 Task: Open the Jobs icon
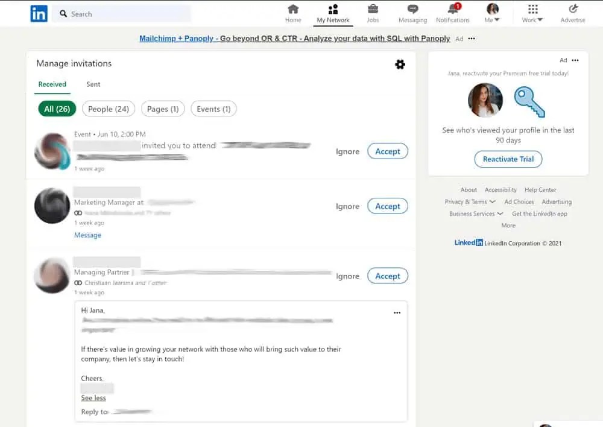pos(373,13)
